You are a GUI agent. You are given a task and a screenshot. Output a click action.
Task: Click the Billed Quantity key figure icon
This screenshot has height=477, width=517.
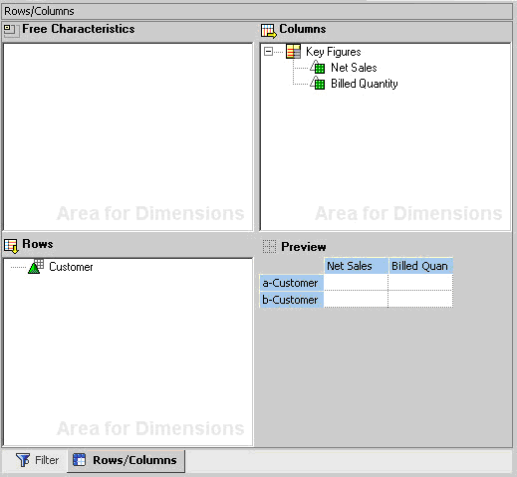[318, 84]
